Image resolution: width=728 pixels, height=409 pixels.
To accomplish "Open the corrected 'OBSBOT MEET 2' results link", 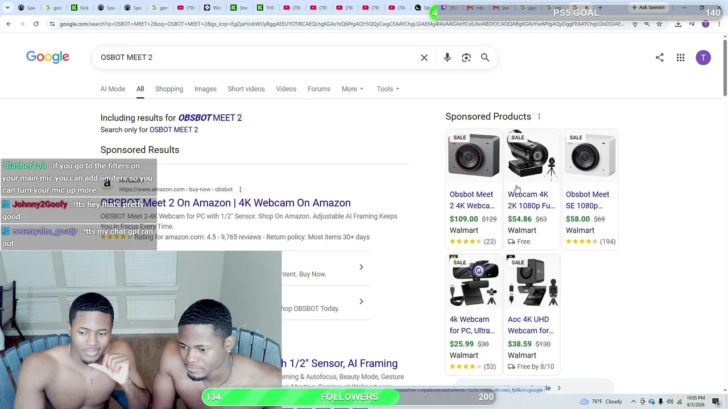I will tap(210, 118).
